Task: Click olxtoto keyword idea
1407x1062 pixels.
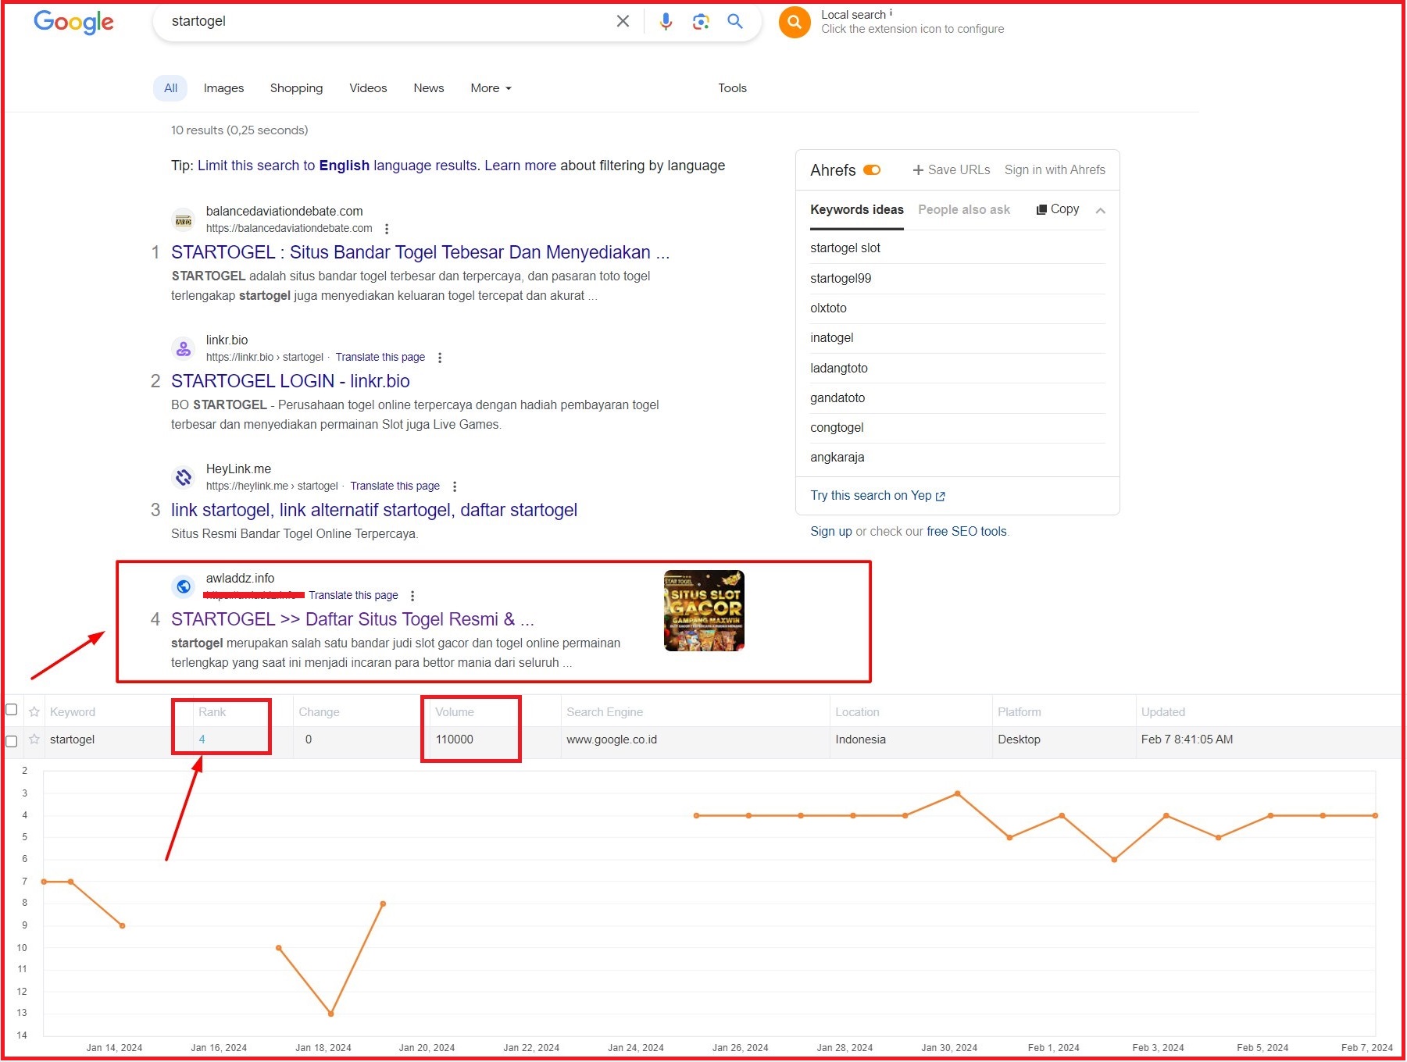Action: tap(828, 308)
